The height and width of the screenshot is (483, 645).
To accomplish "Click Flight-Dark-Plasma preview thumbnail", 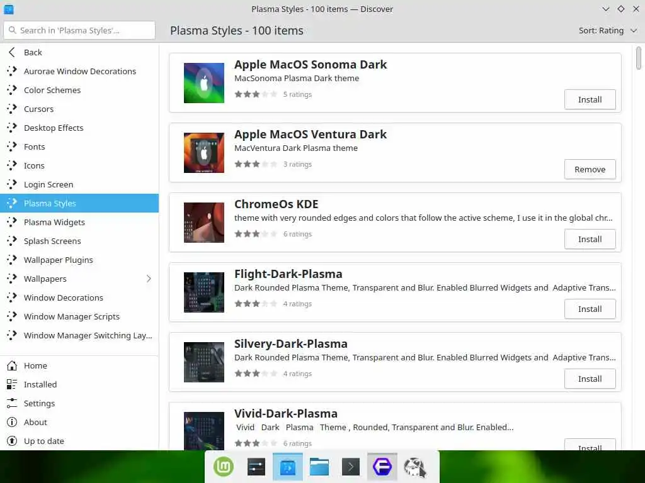I will coord(204,292).
